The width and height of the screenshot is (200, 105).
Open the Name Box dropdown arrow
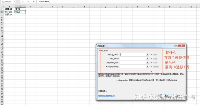click(x=14, y=2)
